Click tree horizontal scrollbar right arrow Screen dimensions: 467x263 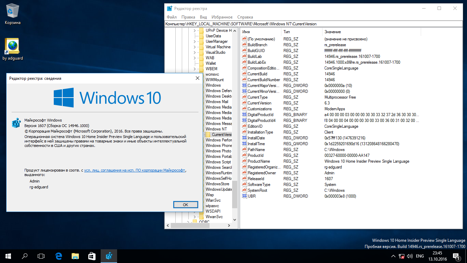click(x=229, y=226)
